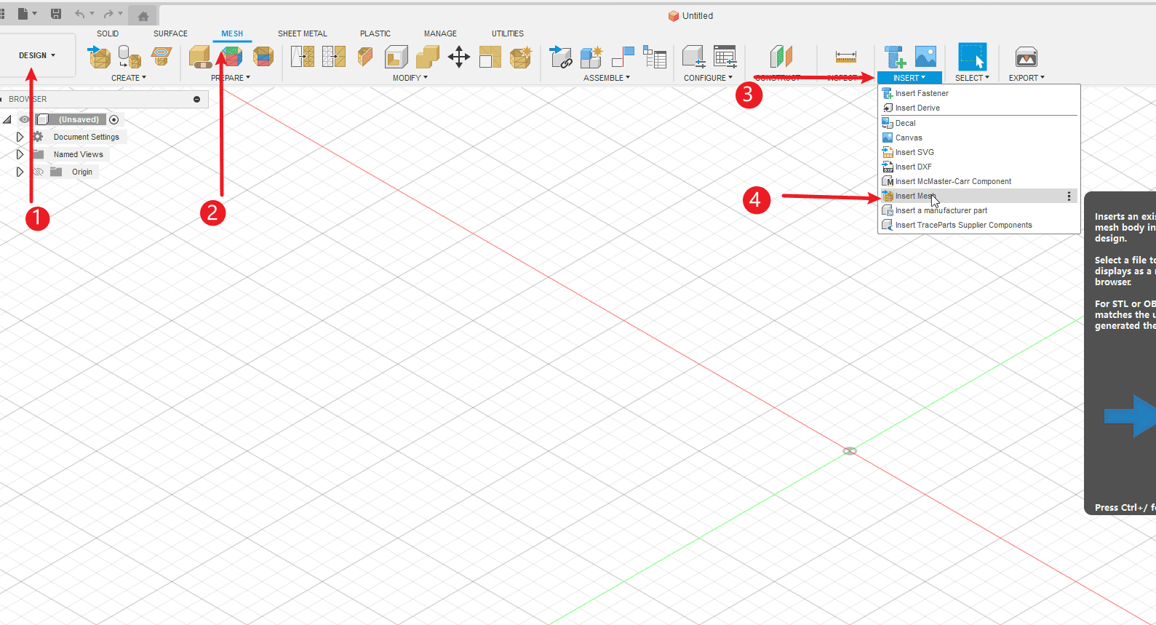Screen dimensions: 1156x625
Task: Choose Insert SVG from the Insert menu
Action: point(914,152)
